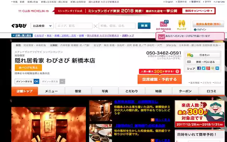Click 空席確認・予約する button
Image resolution: width=227 pixels, height=142 pixels.
click(x=160, y=79)
